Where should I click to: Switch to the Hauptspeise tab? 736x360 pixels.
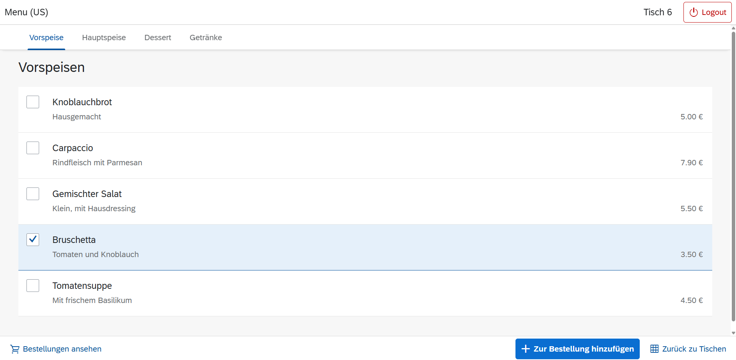[x=104, y=37]
